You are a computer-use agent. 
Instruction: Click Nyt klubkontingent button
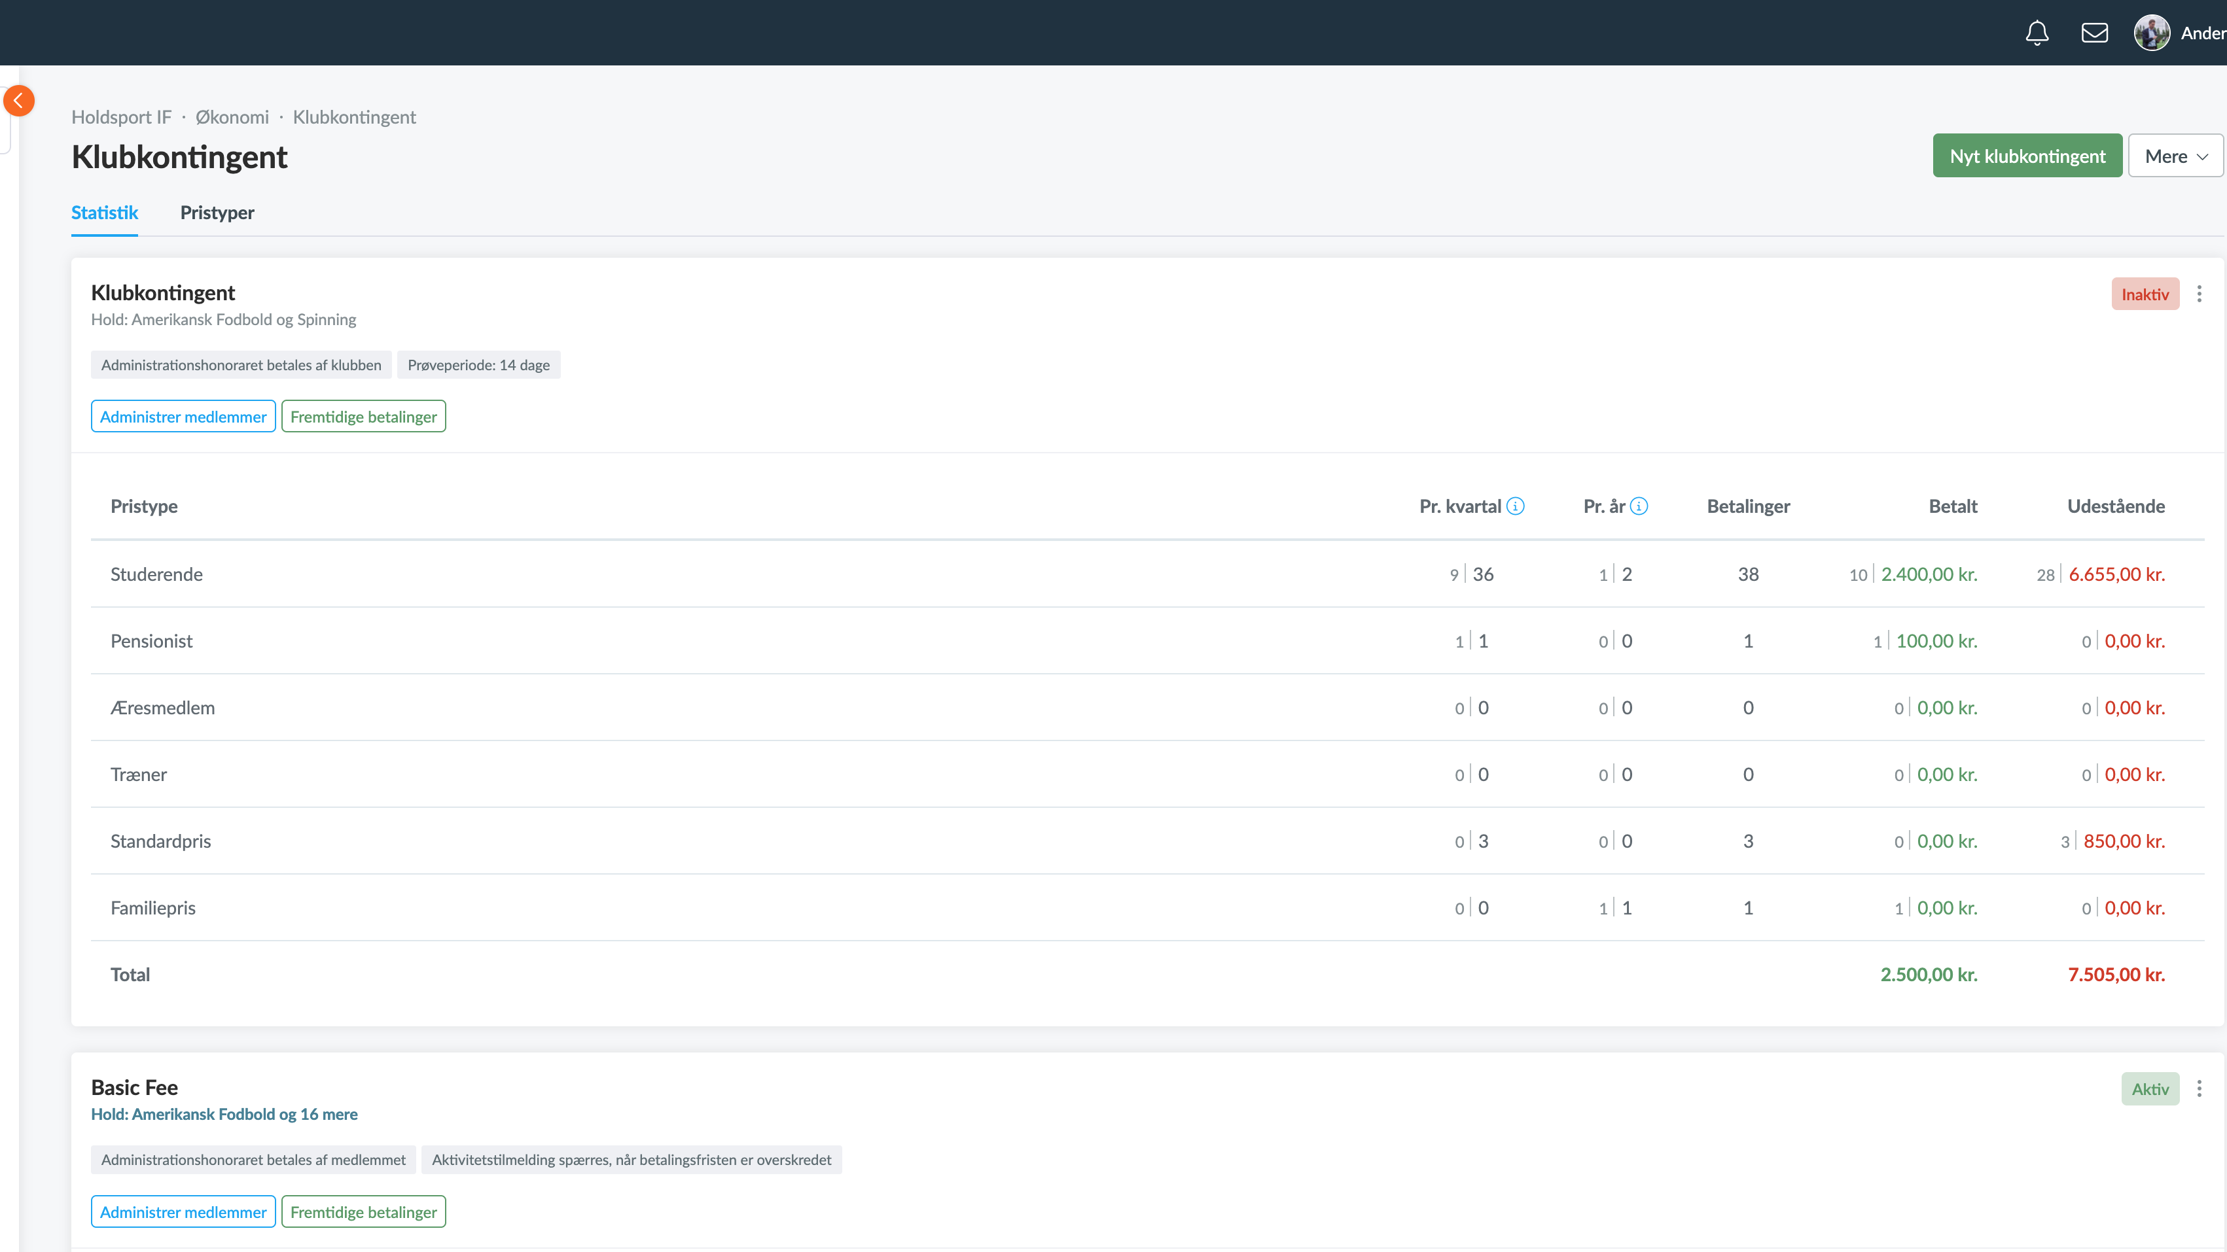[2027, 156]
